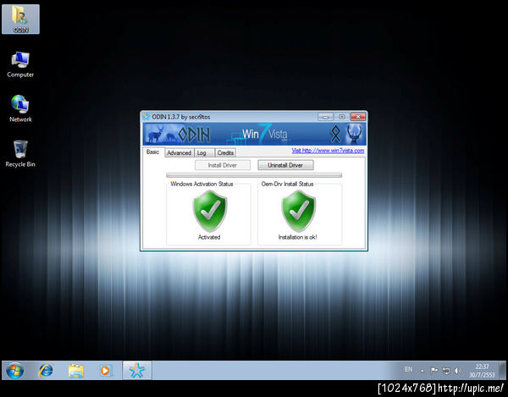This screenshot has height=397, width=508.
Task: Click the driver install progress bar
Action: tap(254, 175)
